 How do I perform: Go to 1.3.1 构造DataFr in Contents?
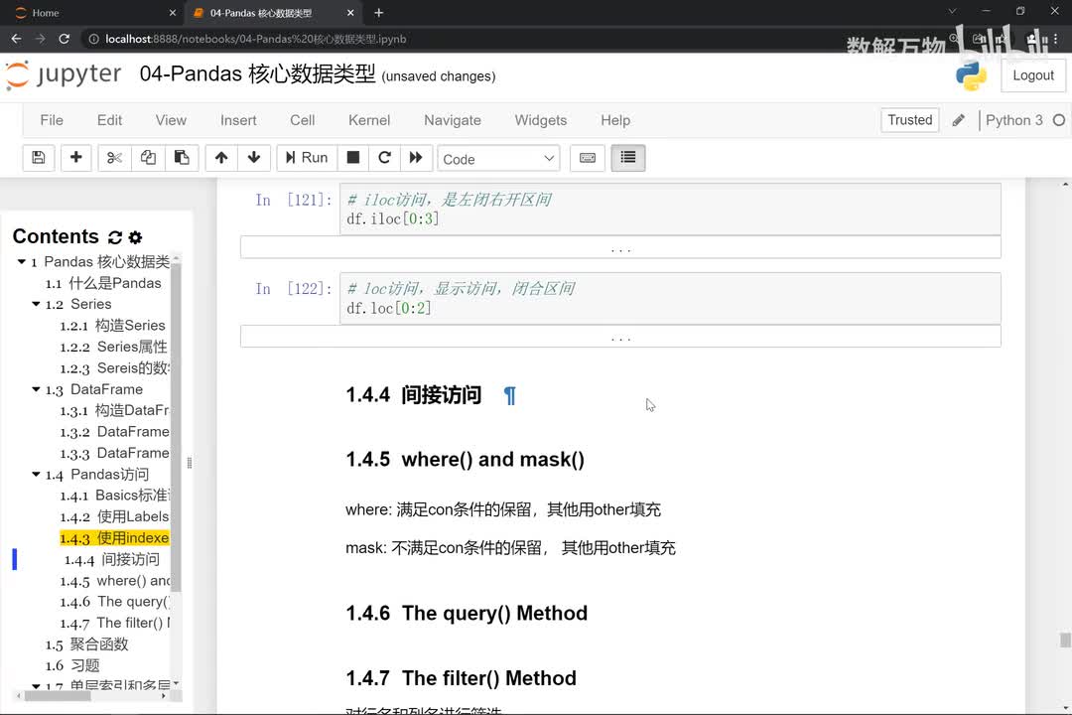(114, 410)
